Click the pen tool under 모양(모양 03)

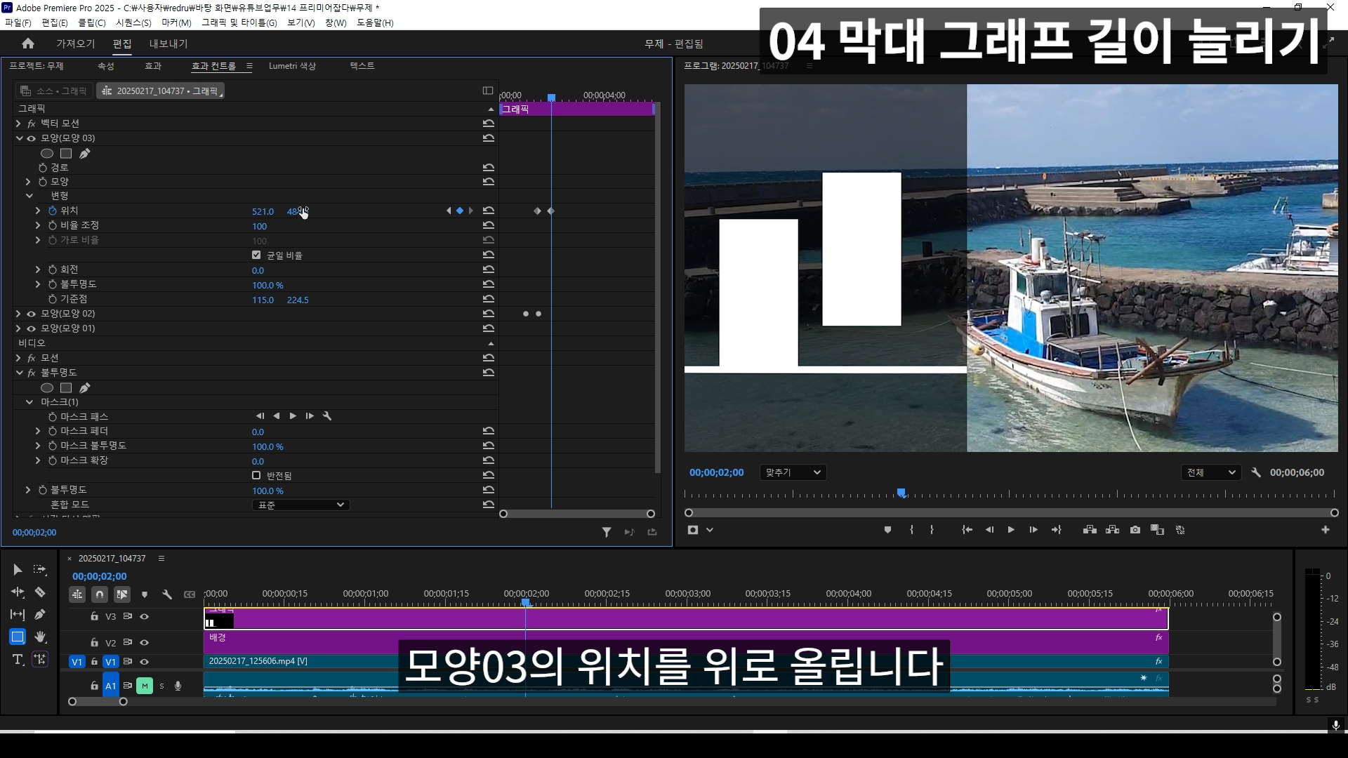[x=85, y=153]
